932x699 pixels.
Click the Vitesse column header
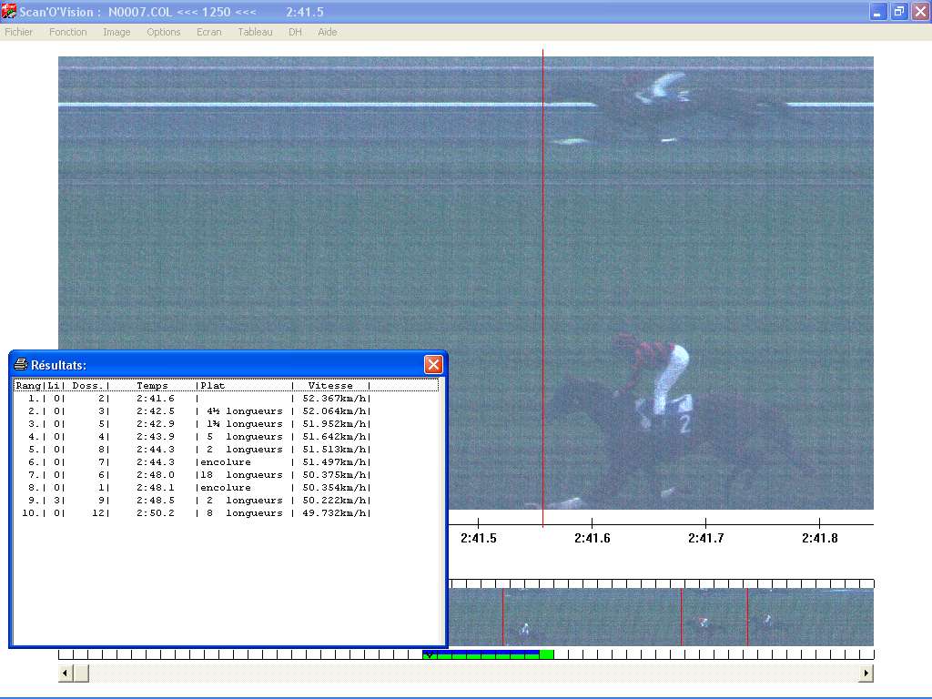click(x=330, y=386)
